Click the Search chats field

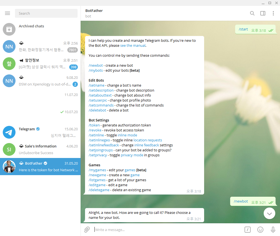pos(46,13)
